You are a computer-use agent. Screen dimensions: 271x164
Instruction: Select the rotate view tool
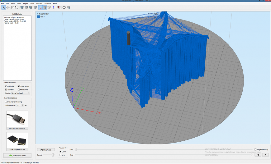17,7
